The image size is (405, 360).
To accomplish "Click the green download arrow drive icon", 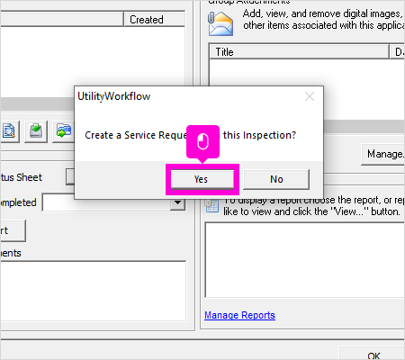I will pos(36,131).
